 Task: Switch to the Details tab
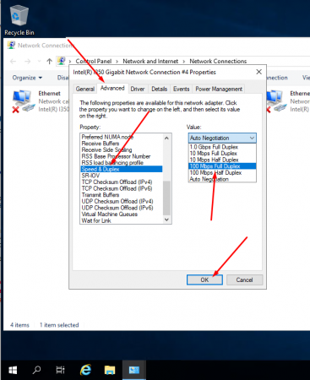(x=160, y=89)
